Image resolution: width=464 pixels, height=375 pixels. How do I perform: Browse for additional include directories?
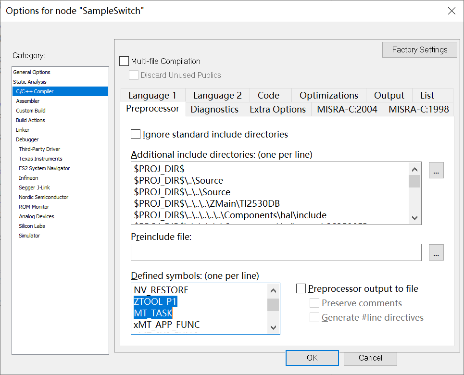(x=436, y=170)
